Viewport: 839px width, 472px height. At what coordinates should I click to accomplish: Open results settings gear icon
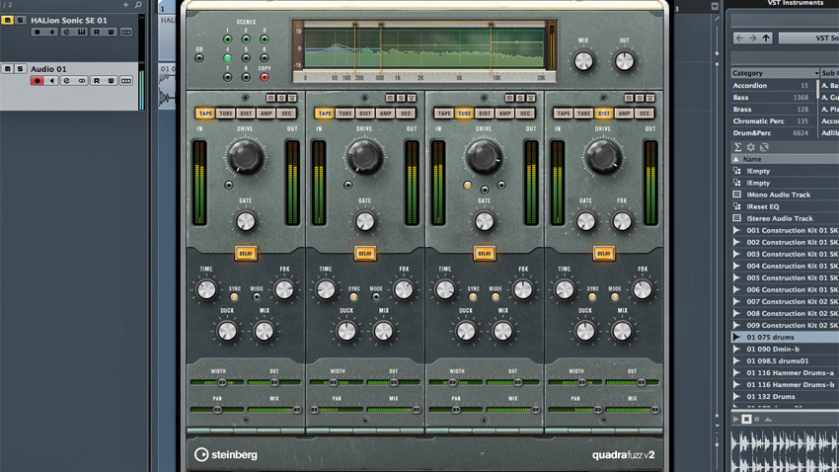click(x=751, y=147)
